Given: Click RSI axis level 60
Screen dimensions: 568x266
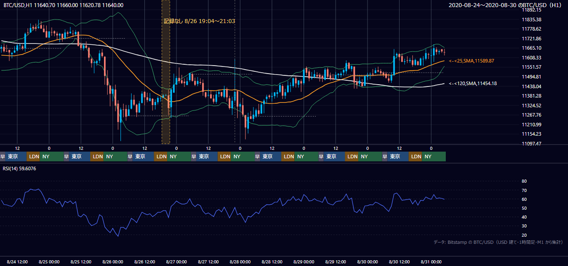Looking at the screenshot, I should click(524, 199).
